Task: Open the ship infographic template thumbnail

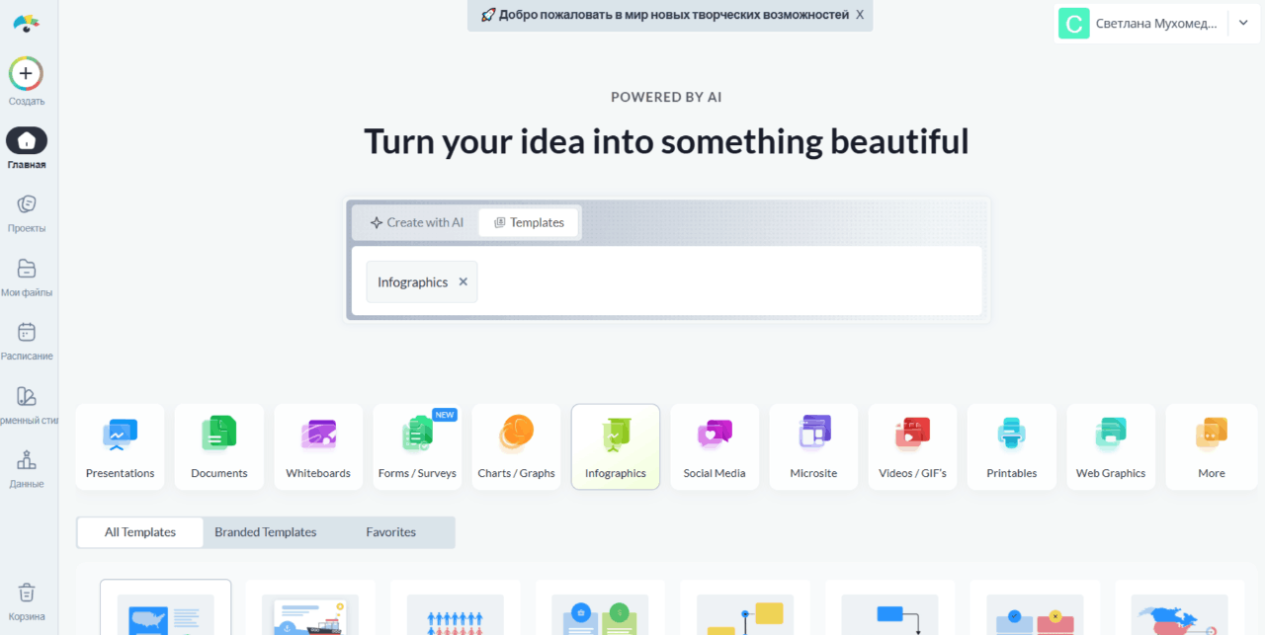Action: click(x=310, y=608)
